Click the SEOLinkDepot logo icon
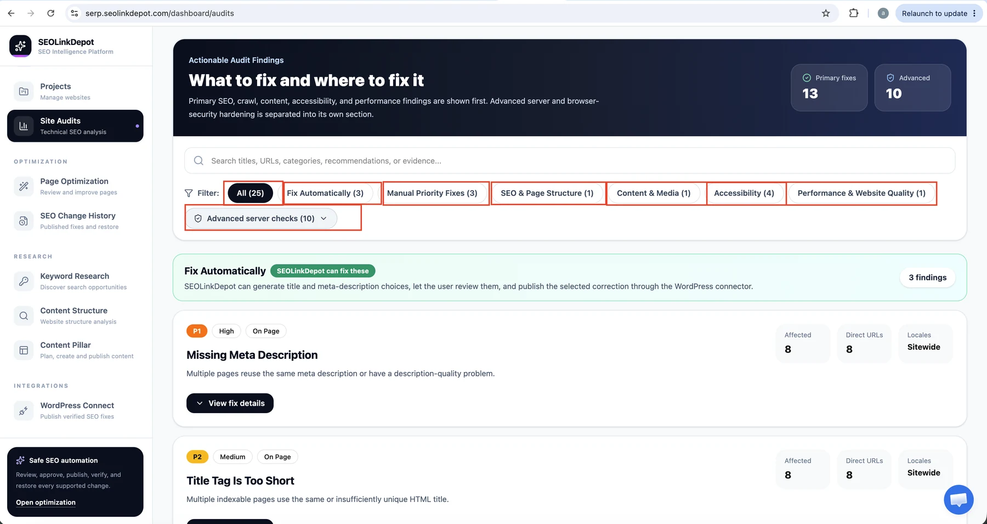Viewport: 987px width, 524px height. 20,46
